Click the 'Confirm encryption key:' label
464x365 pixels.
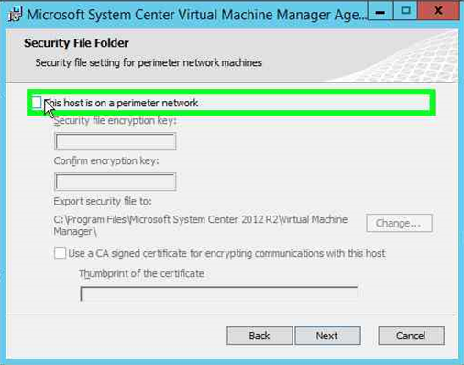click(106, 160)
